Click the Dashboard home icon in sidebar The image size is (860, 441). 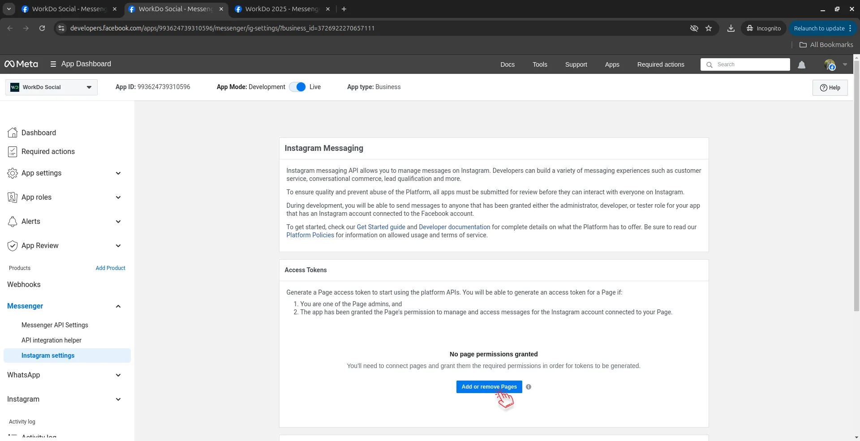[13, 133]
